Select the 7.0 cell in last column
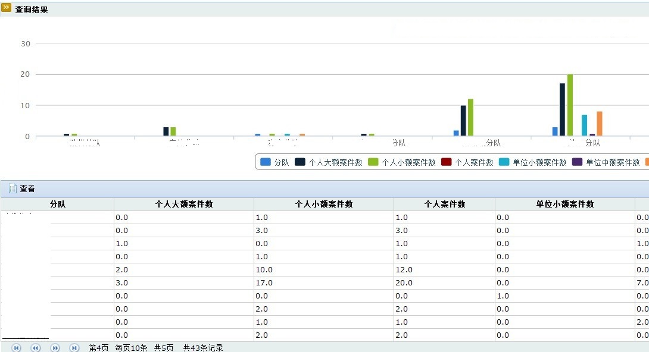The width and height of the screenshot is (649, 352). tap(642, 282)
